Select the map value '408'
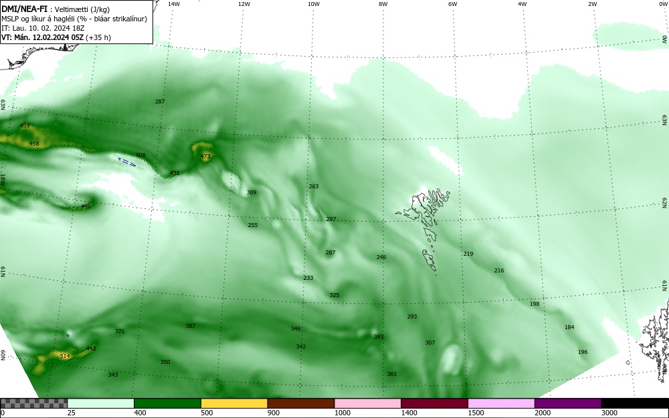 [x=140, y=155]
